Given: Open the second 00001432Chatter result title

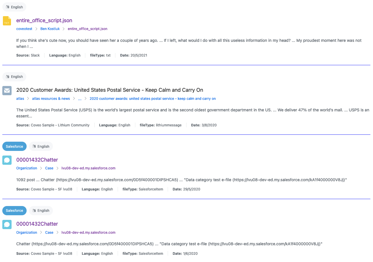Looking at the screenshot, I should click(x=37, y=224).
